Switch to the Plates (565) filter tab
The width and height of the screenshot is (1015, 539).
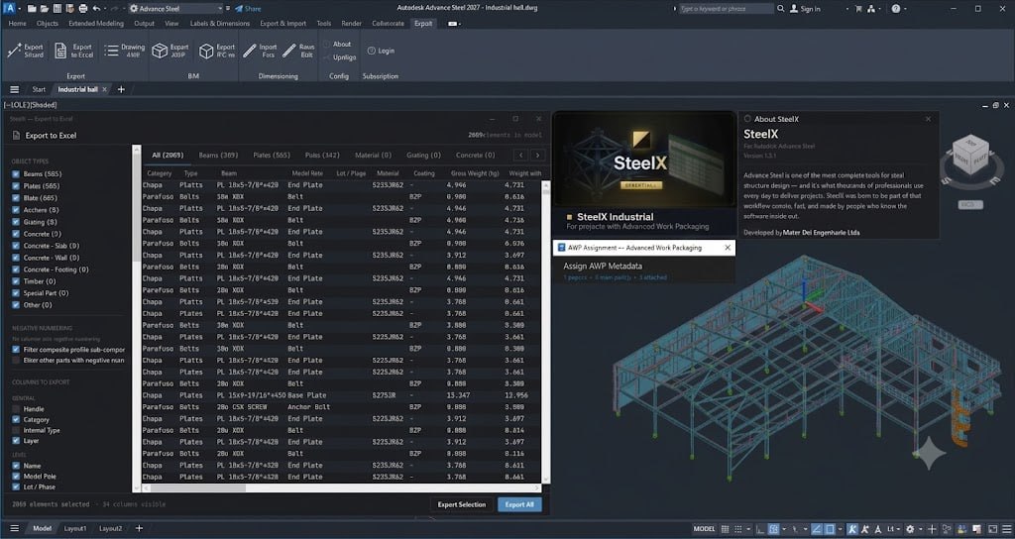tap(272, 155)
